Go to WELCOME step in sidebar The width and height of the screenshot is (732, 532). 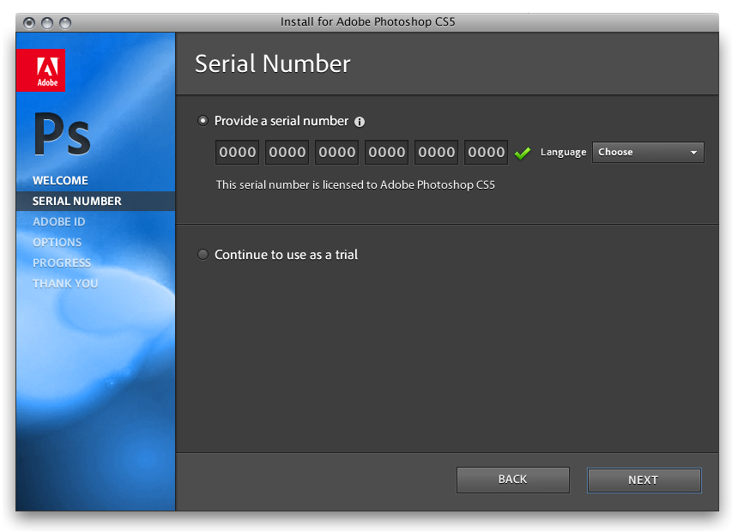tap(60, 180)
